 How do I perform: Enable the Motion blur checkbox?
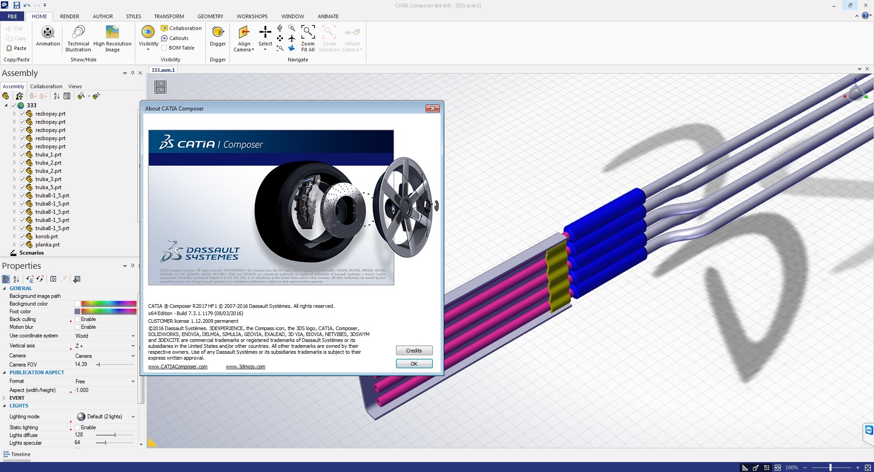tap(77, 327)
